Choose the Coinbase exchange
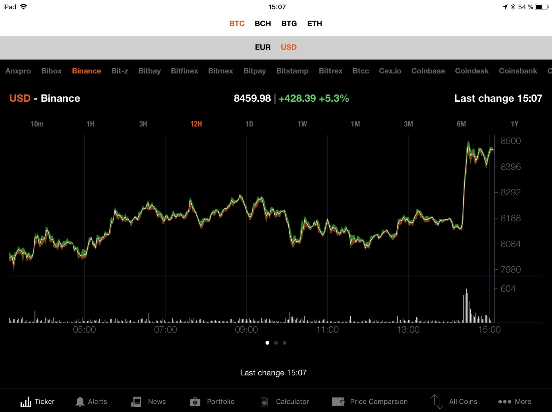Image resolution: width=552 pixels, height=412 pixels. pos(428,71)
